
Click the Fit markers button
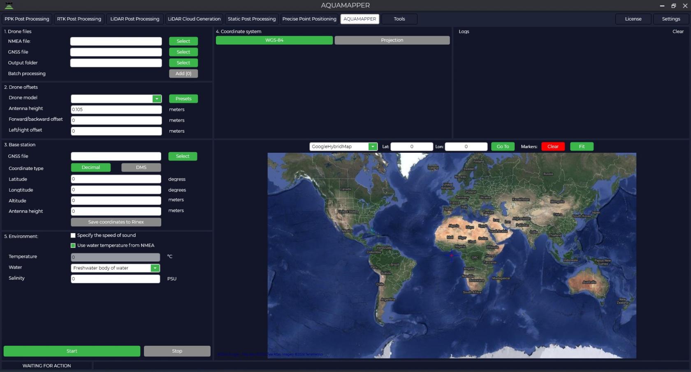click(582, 147)
